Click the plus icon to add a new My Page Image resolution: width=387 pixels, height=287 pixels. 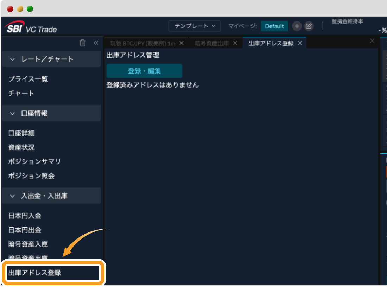pos(297,26)
